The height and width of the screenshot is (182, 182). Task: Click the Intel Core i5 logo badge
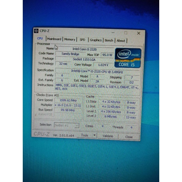tap(128, 57)
